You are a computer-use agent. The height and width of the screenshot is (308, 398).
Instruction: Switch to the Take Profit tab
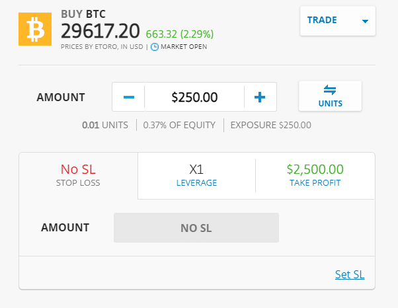click(315, 175)
